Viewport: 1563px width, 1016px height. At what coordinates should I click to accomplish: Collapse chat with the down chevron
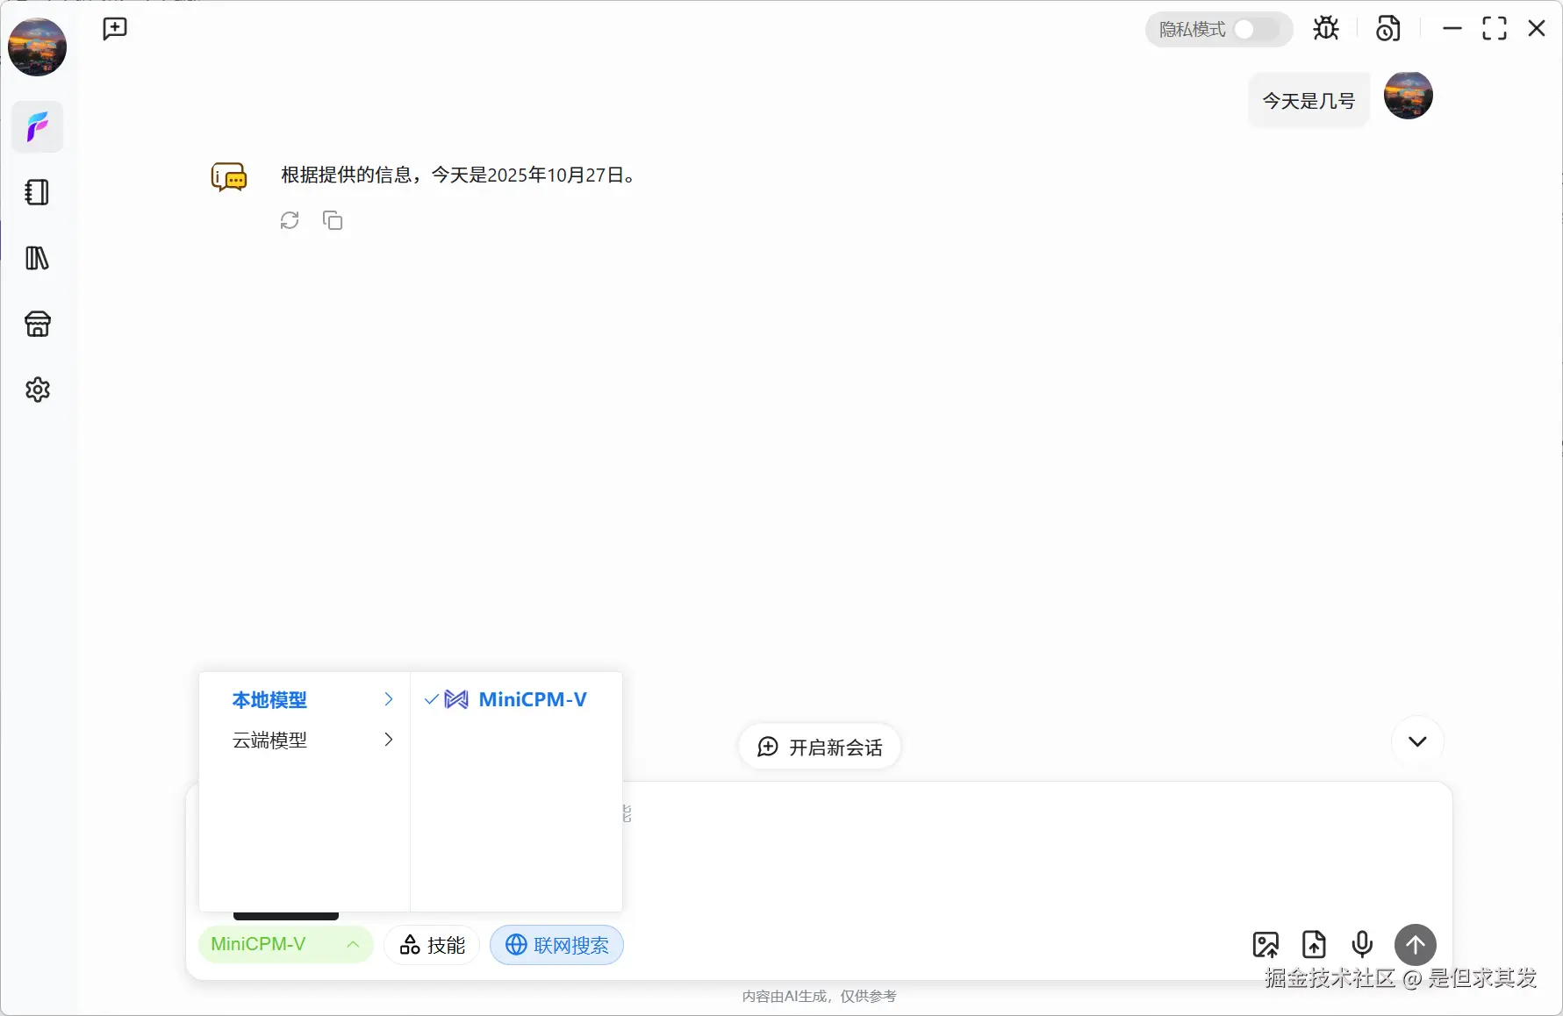click(x=1416, y=741)
